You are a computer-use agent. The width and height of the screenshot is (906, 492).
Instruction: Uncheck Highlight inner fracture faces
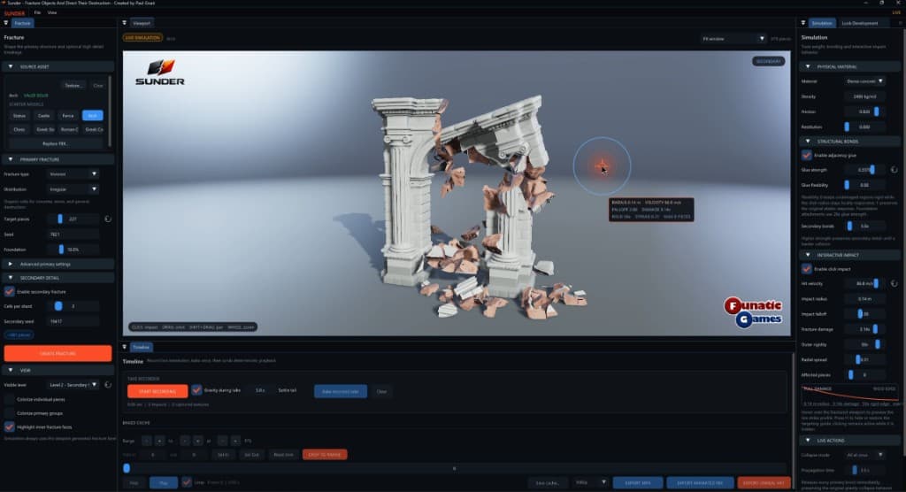[9, 427]
